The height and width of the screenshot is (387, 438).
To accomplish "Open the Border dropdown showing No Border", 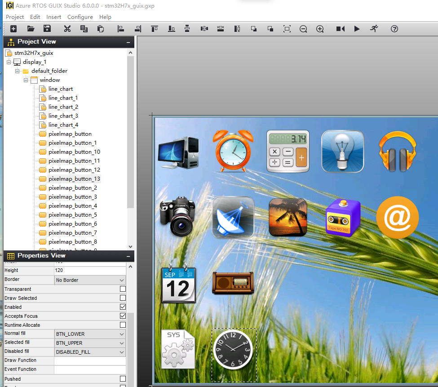I will (90, 280).
